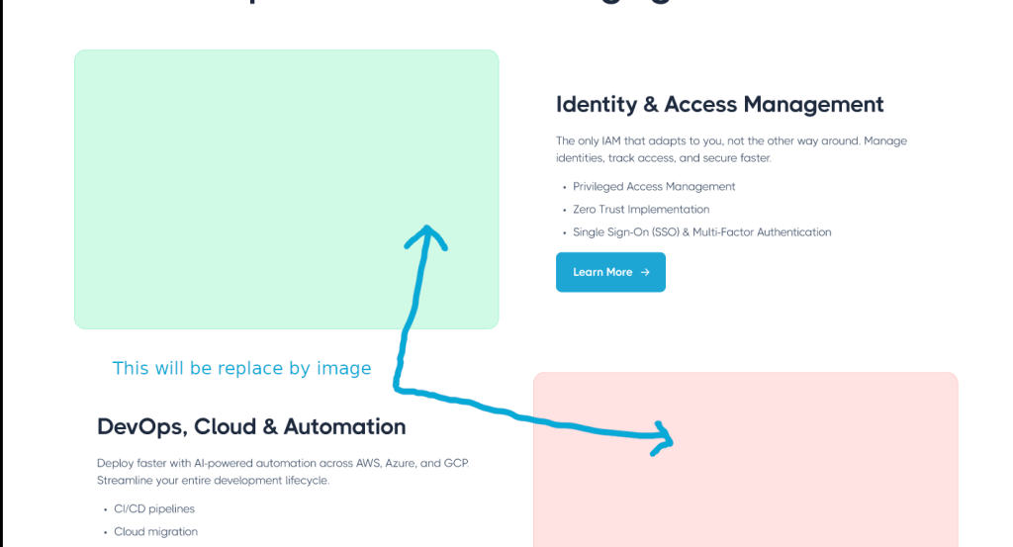The image size is (1013, 547).
Task: Click the 'This will be replace by image' annotation
Action: point(241,368)
